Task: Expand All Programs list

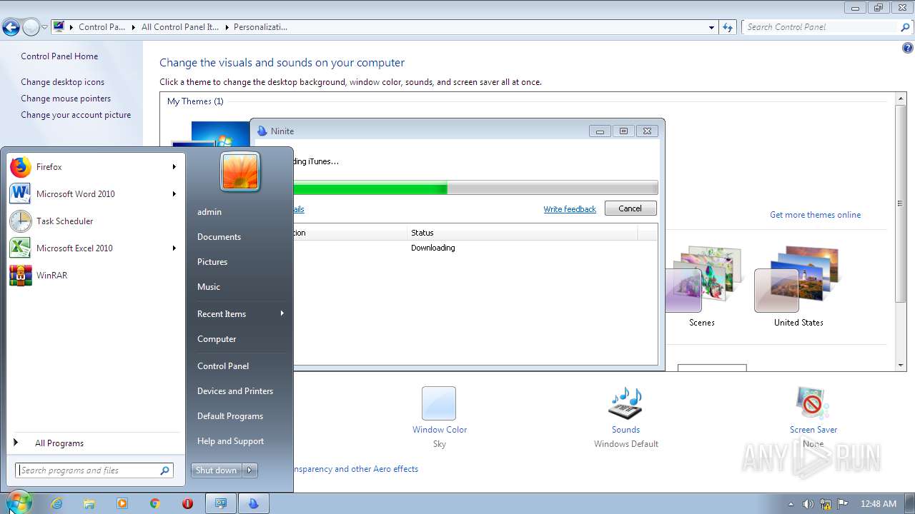Action: click(x=94, y=443)
